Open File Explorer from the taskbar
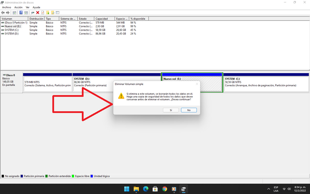This screenshot has height=194, width=310. pos(136,189)
